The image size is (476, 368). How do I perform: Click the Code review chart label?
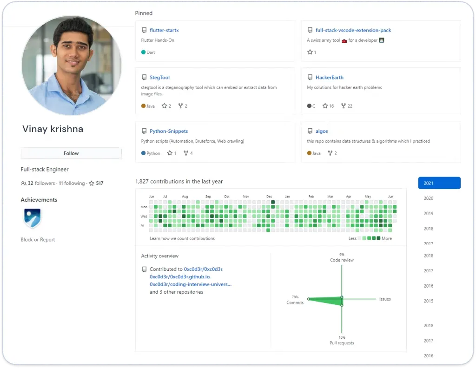[x=342, y=260]
